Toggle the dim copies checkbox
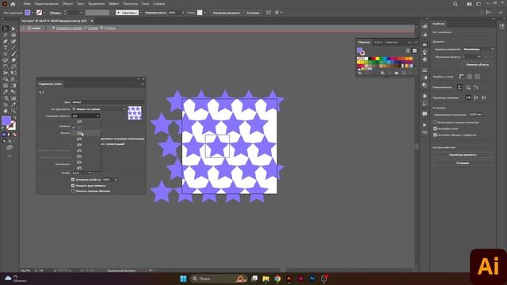The height and width of the screenshot is (285, 507). pyautogui.click(x=73, y=180)
